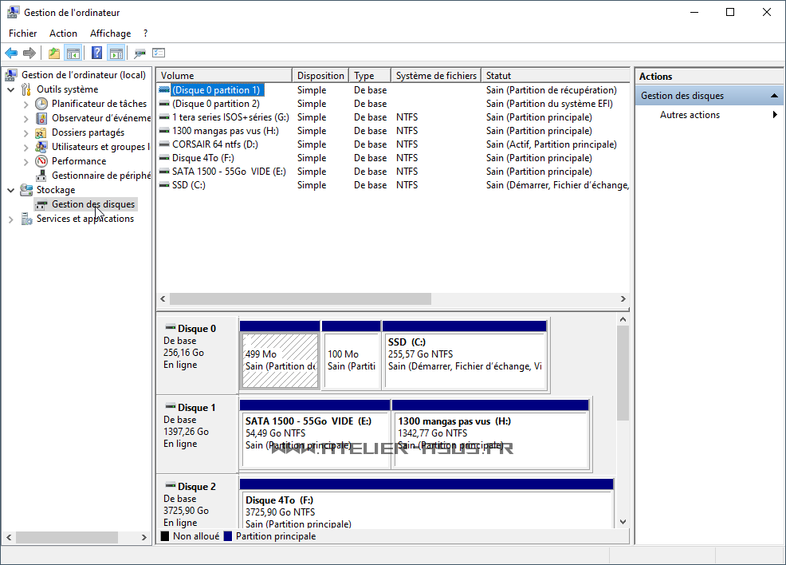This screenshot has height=565, width=786.
Task: Open the ? help menu
Action: pyautogui.click(x=145, y=33)
